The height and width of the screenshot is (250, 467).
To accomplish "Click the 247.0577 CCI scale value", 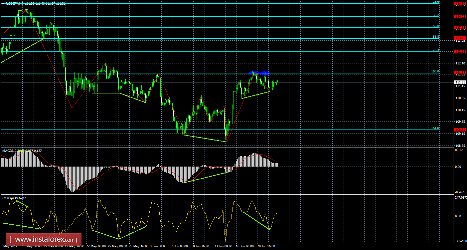I will tap(461, 198).
